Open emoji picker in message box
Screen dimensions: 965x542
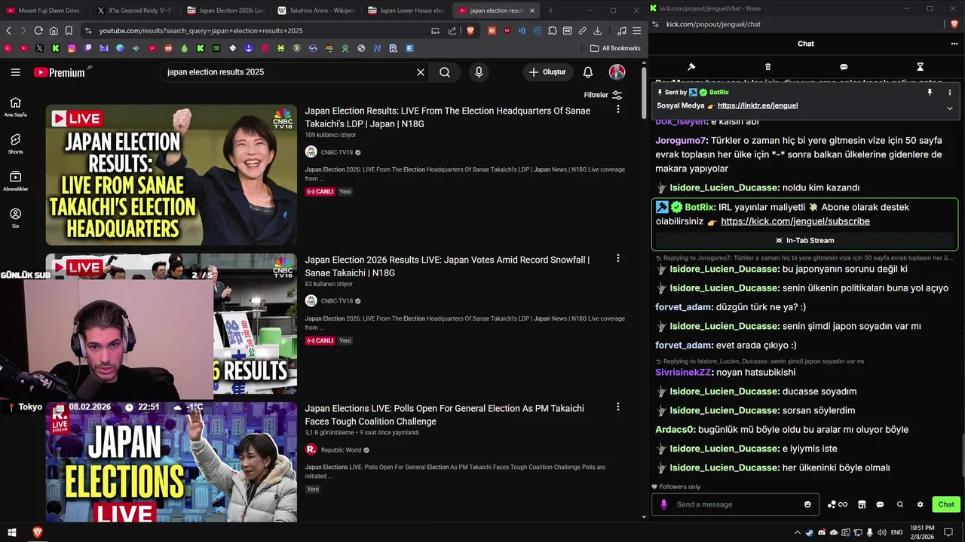[807, 504]
